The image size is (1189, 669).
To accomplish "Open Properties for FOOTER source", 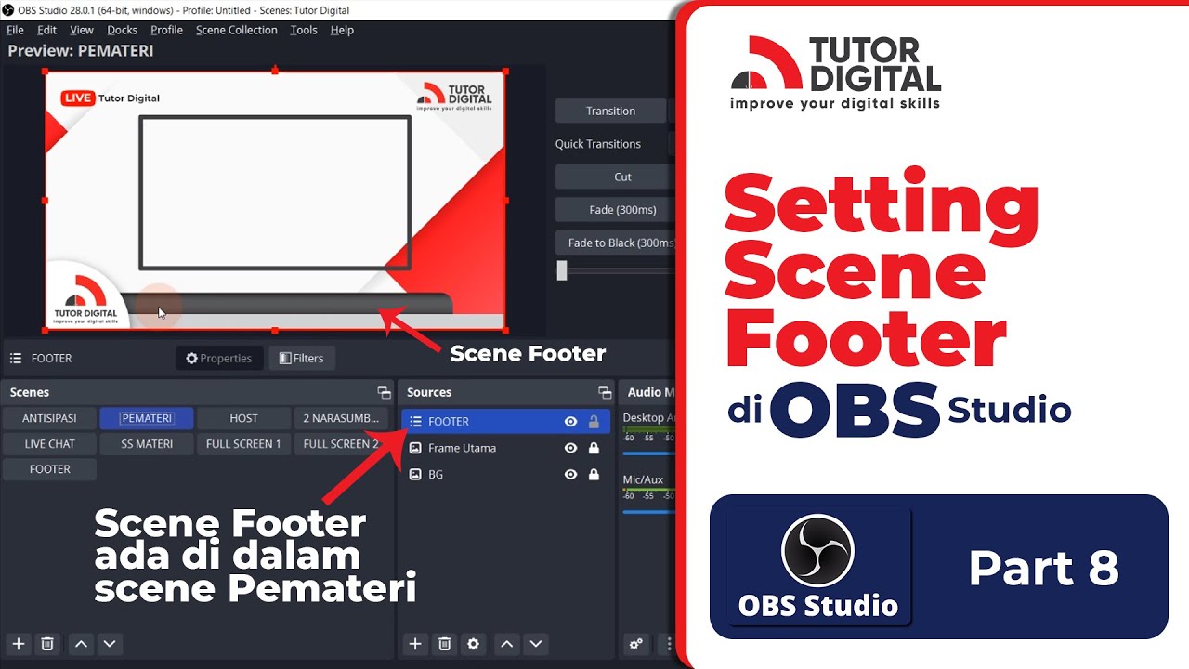I will (x=219, y=358).
